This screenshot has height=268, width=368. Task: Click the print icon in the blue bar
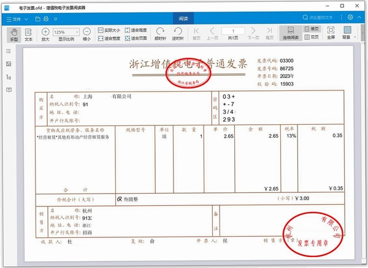[x=46, y=19]
